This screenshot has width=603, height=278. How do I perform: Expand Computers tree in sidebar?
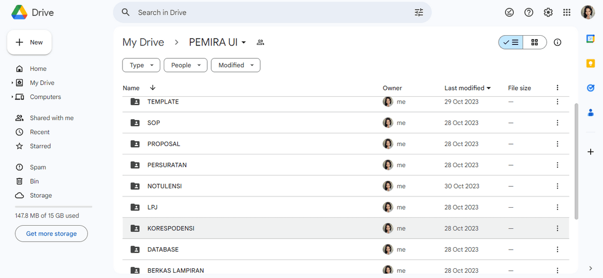[12, 97]
